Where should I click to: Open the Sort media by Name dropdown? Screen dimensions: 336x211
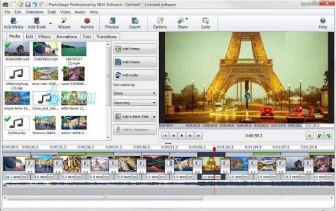(x=135, y=93)
